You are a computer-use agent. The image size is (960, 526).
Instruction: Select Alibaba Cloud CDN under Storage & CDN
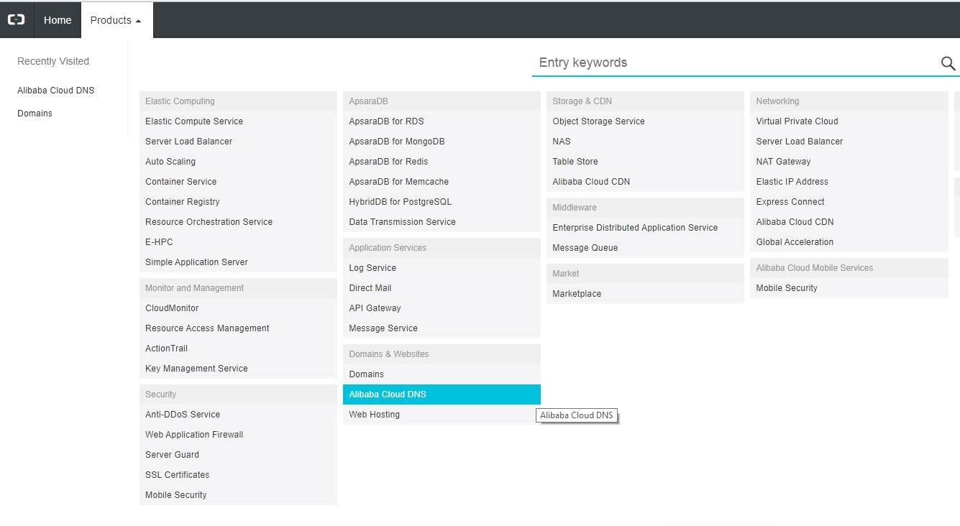point(645,182)
